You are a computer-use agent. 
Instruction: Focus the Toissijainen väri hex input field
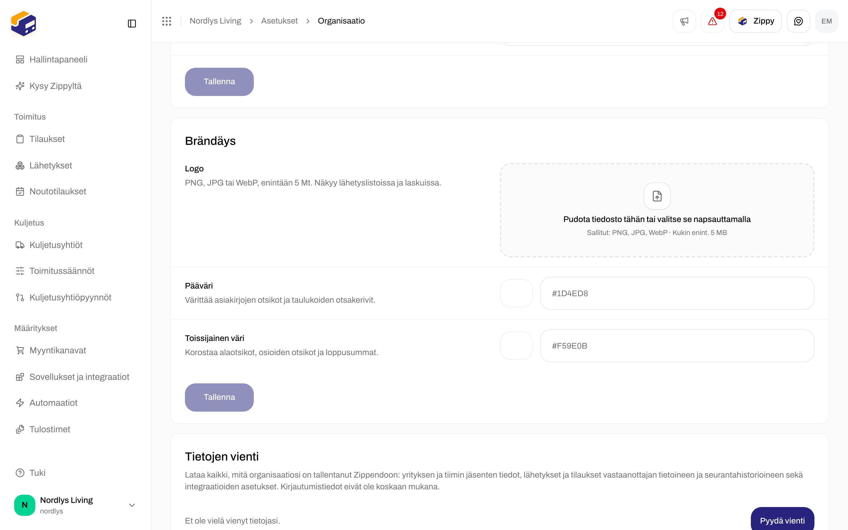pos(677,346)
